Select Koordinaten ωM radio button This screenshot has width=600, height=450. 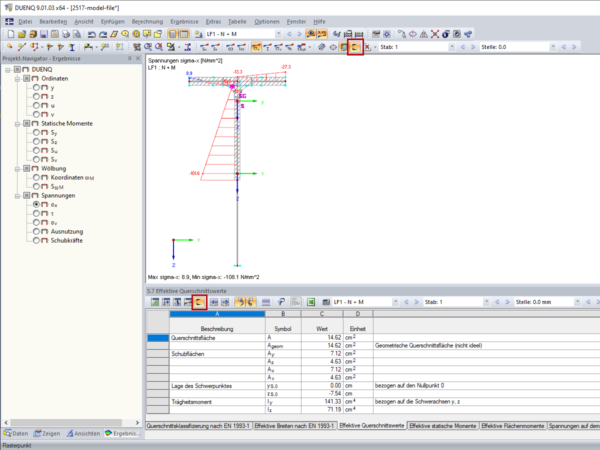36,177
